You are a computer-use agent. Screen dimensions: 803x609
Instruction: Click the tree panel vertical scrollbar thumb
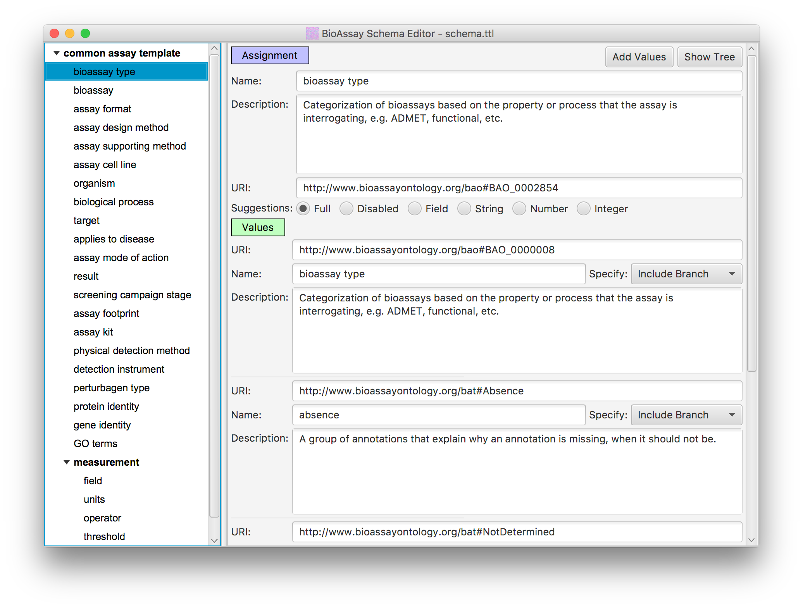(214, 286)
